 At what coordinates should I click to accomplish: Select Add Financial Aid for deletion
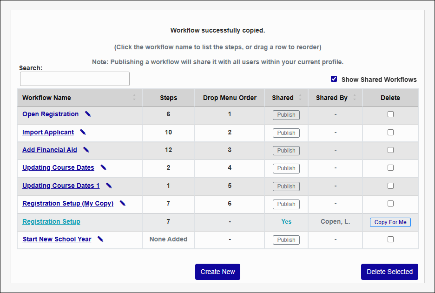390,150
